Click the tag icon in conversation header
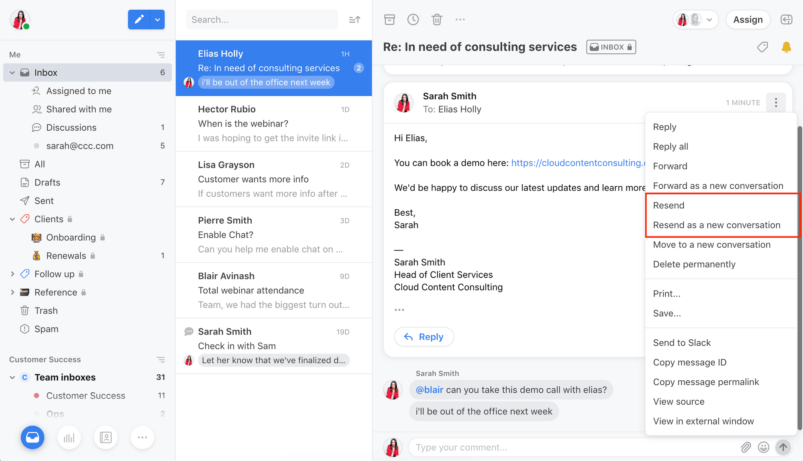This screenshot has width=803, height=461. pyautogui.click(x=762, y=47)
